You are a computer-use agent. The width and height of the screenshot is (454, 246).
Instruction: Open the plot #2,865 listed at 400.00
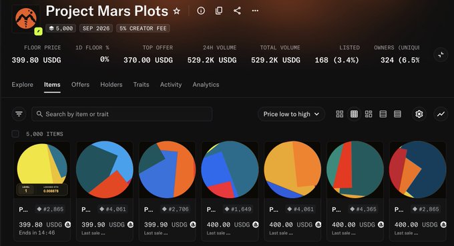pyautogui.click(x=417, y=170)
